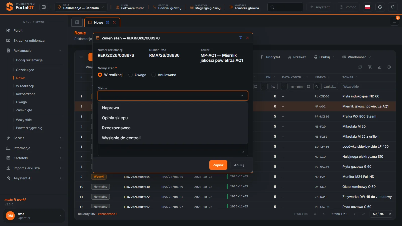
Task: Select Firma SoftwareStudio in header
Action: point(130,7)
